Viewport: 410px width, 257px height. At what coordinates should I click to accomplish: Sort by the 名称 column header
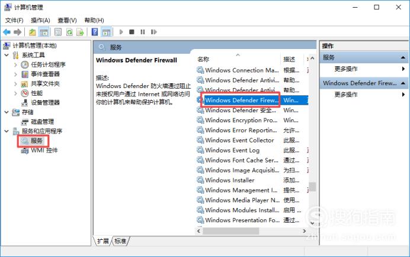(203, 60)
